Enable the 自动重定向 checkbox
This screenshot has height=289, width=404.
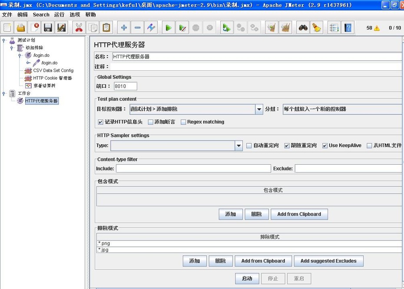pos(249,146)
